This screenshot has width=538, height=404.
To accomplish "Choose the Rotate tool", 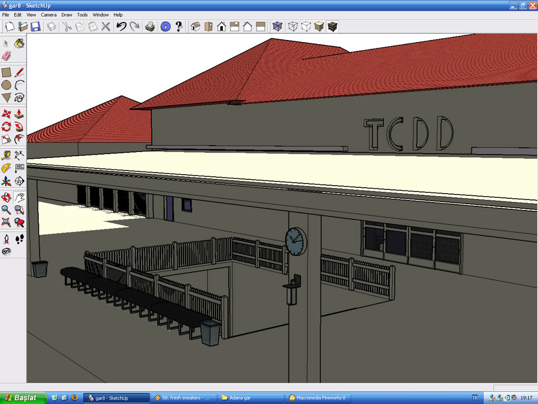I will (x=6, y=126).
